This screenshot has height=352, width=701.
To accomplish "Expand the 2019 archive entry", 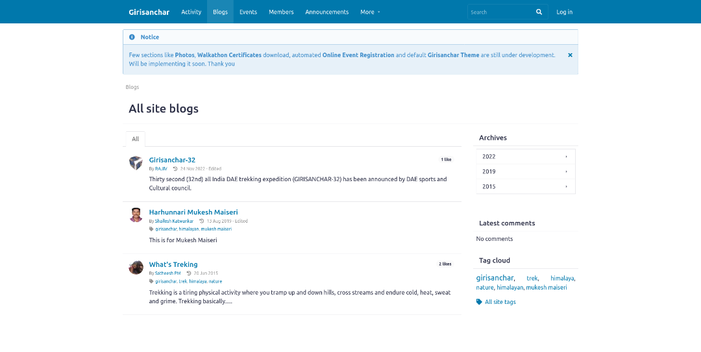I will pos(525,171).
